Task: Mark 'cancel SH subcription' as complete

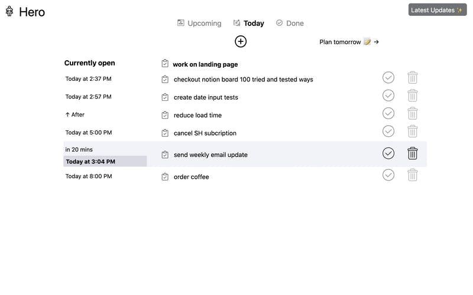Action: tap(388, 132)
